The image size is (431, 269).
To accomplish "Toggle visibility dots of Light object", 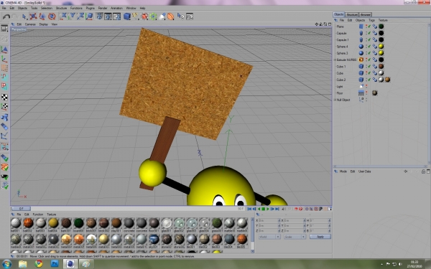I will 366,87.
